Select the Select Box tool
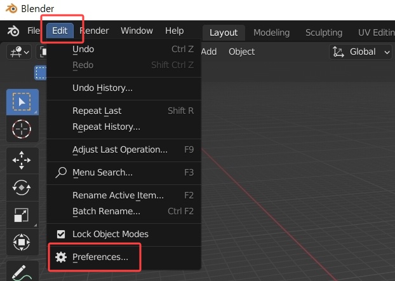Viewport: 395px width, 281px height. point(22,102)
